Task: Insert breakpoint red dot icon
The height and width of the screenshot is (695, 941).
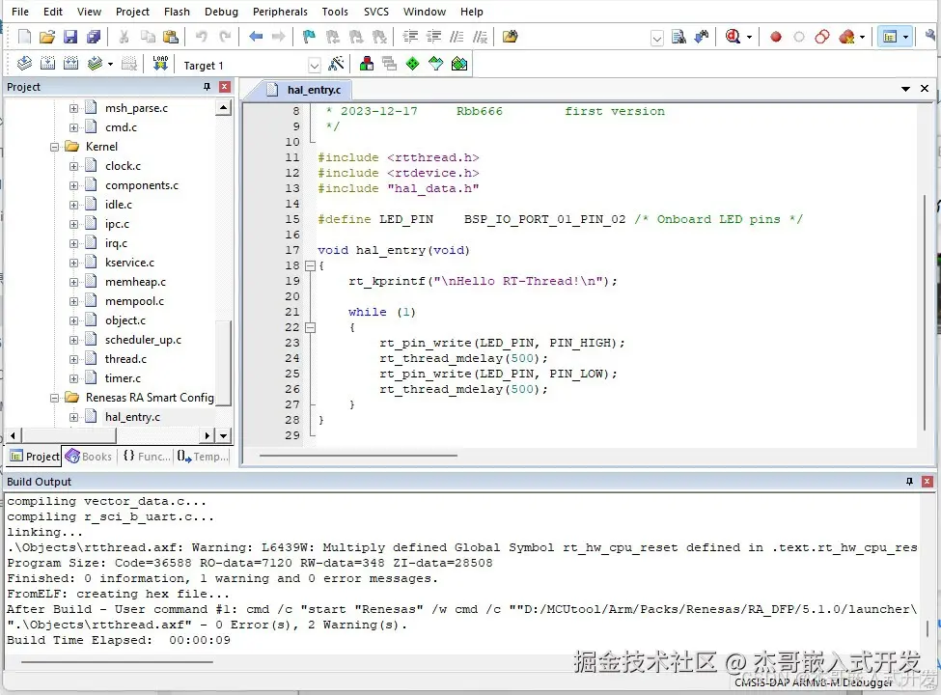Action: coord(775,37)
